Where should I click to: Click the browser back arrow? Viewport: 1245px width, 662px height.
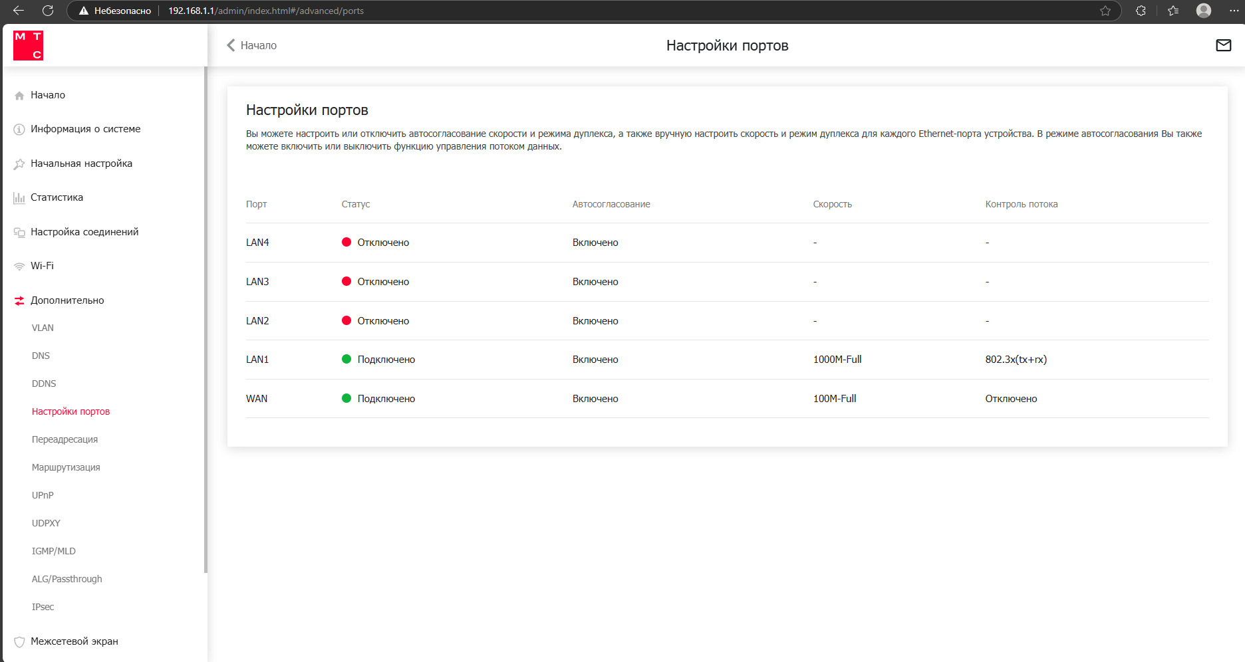coord(19,11)
